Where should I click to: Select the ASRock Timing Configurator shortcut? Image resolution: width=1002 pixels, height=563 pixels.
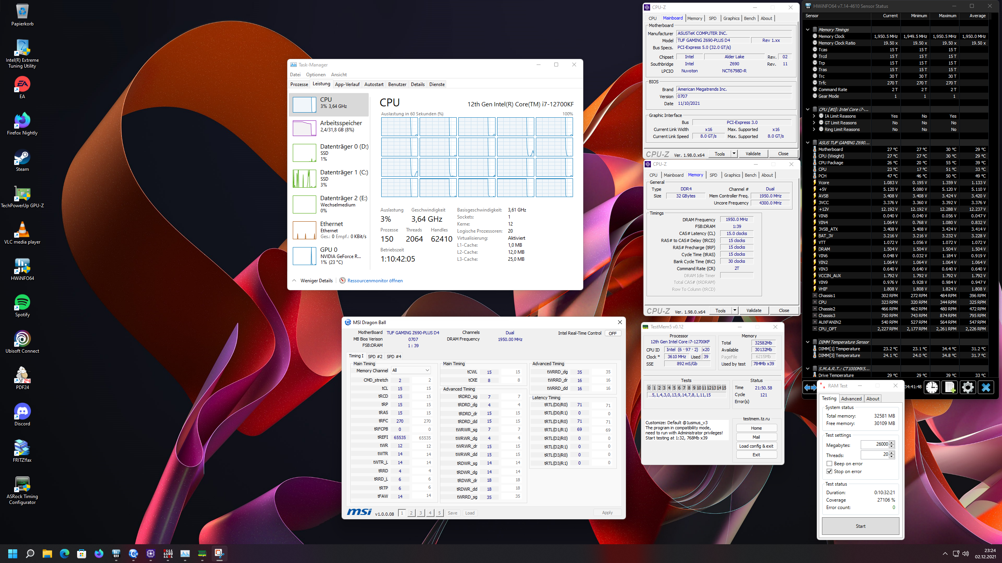point(22,490)
